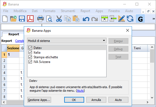Click the add-row-with-green-bar toolbar icon
Screen dimensions: 156x107
113,19
